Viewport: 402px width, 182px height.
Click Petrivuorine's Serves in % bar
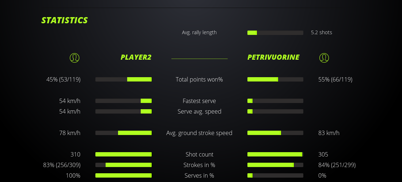[275, 175]
